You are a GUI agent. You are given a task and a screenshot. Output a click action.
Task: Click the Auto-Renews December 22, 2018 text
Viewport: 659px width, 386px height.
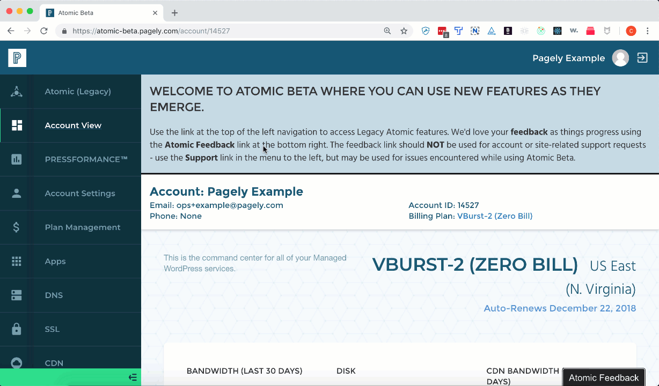[x=560, y=308]
